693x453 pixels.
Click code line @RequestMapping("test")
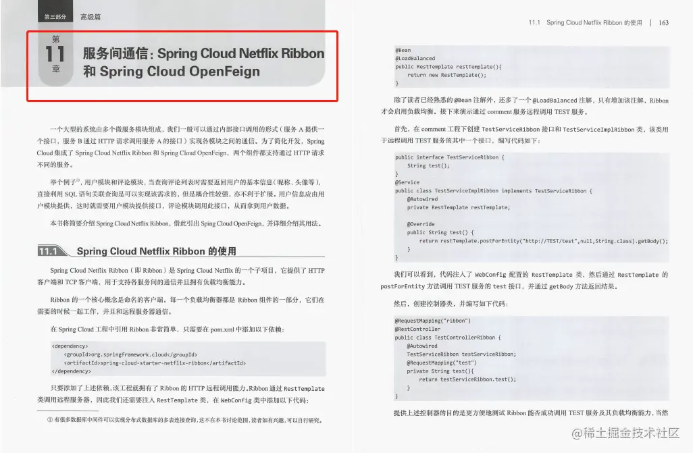click(x=442, y=363)
